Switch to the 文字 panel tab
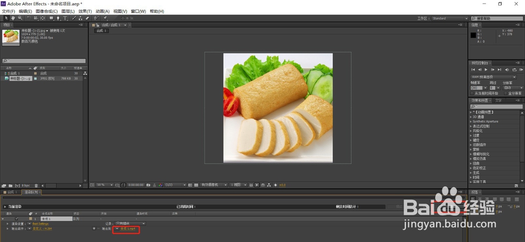Image resolution: width=525 pixels, height=242 pixels. 499,100
